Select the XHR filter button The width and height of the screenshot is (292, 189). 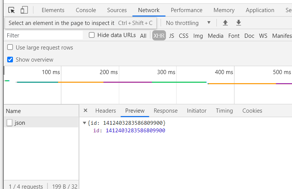tap(159, 36)
